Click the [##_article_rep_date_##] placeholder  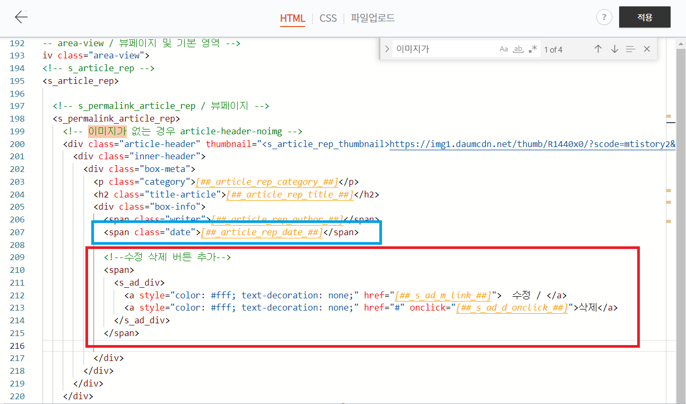(262, 232)
